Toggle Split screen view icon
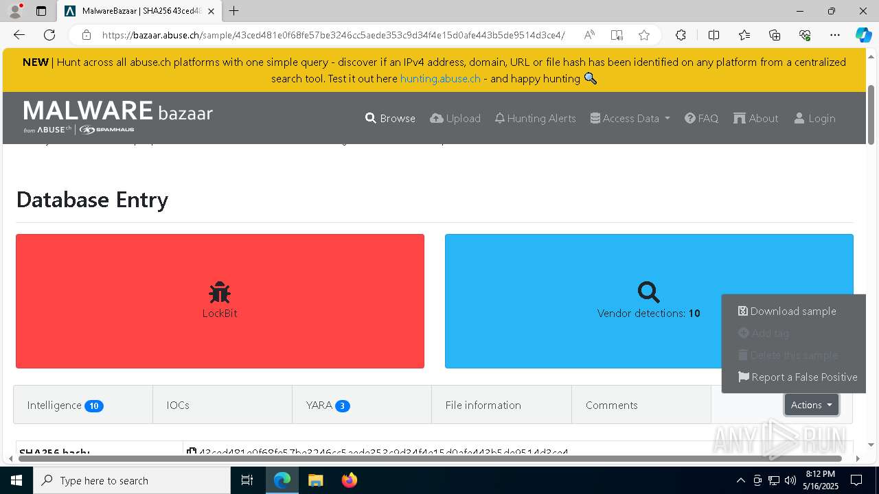879x494 pixels. point(714,35)
